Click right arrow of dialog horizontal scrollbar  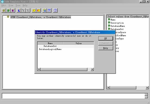tap(92, 69)
